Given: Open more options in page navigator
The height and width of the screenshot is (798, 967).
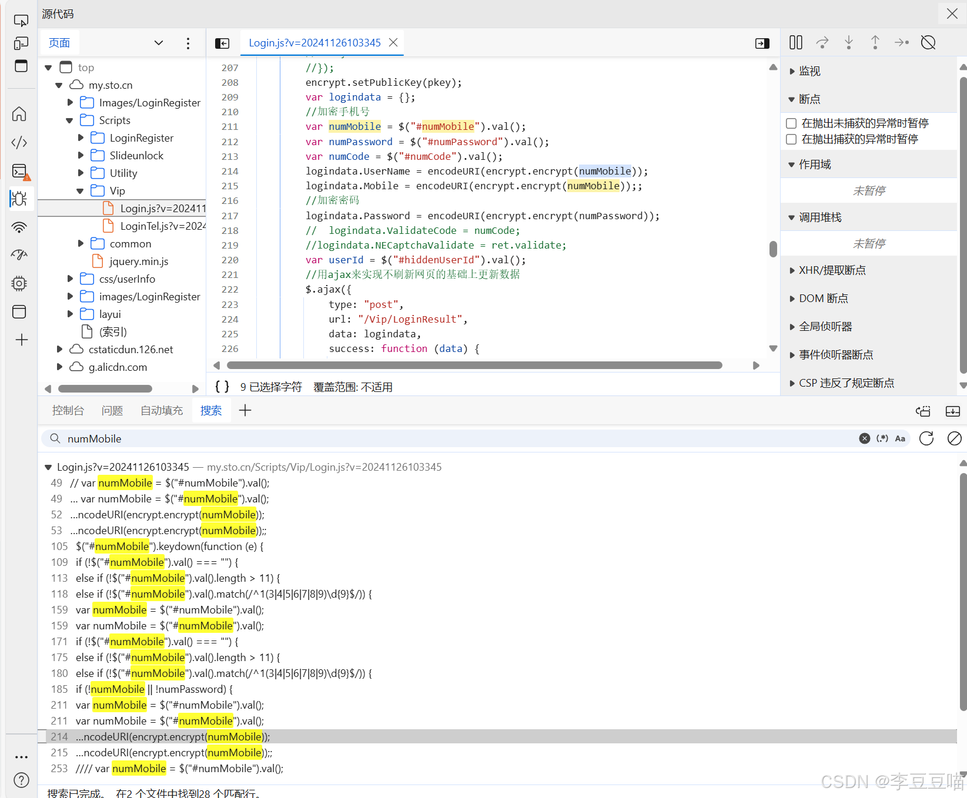Looking at the screenshot, I should tap(188, 43).
